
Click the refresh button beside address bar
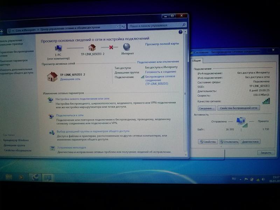tap(123, 27)
